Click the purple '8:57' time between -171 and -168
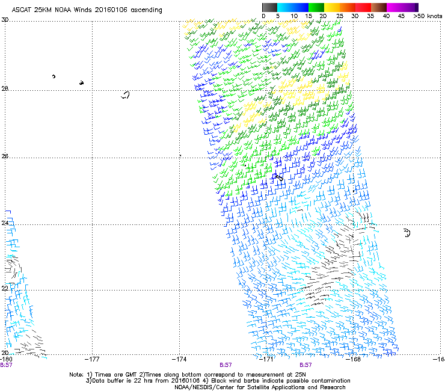The width and height of the screenshot is (445, 391). [305, 365]
